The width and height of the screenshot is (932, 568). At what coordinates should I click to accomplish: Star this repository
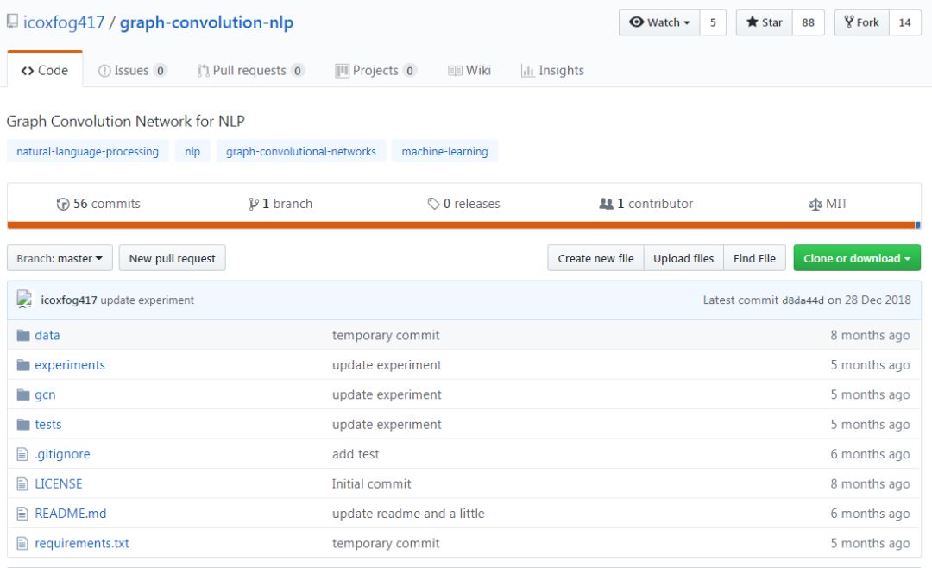click(x=765, y=22)
